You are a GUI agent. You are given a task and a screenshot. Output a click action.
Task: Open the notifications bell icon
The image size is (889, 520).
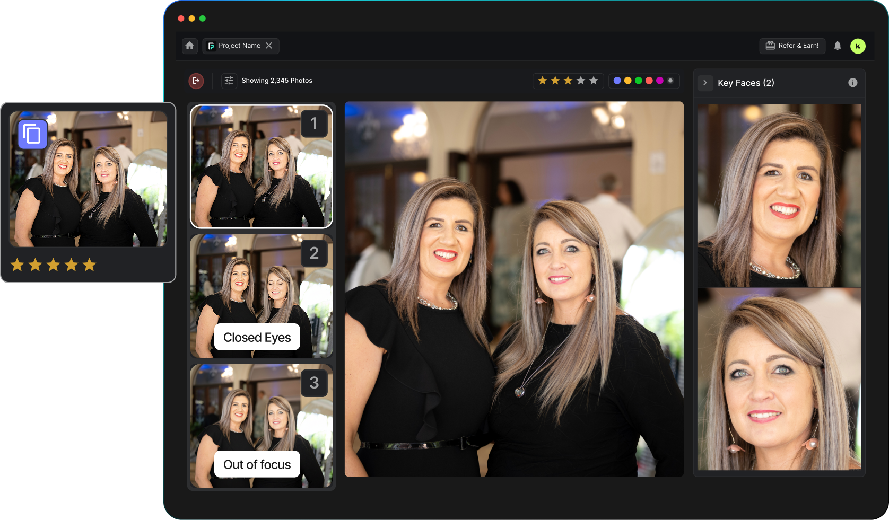pyautogui.click(x=838, y=46)
